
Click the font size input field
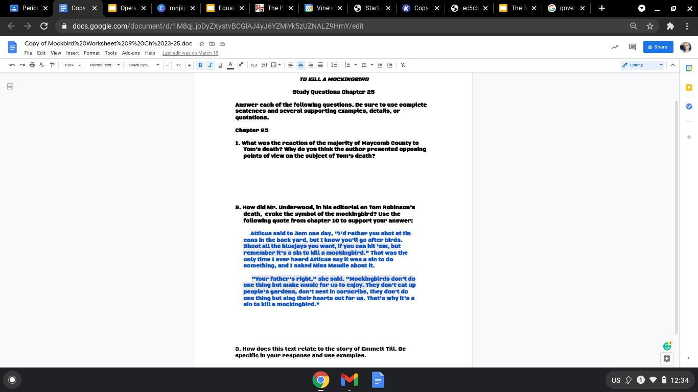178,65
